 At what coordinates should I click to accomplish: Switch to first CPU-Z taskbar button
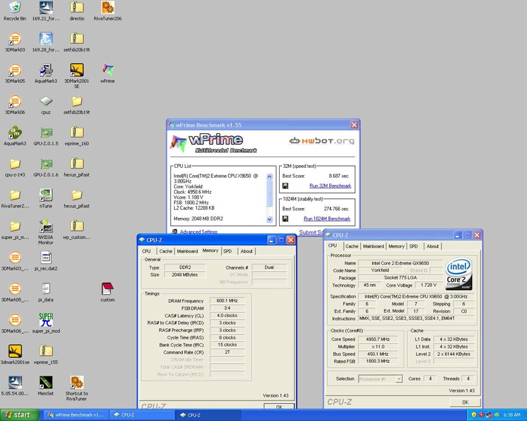(x=141, y=415)
